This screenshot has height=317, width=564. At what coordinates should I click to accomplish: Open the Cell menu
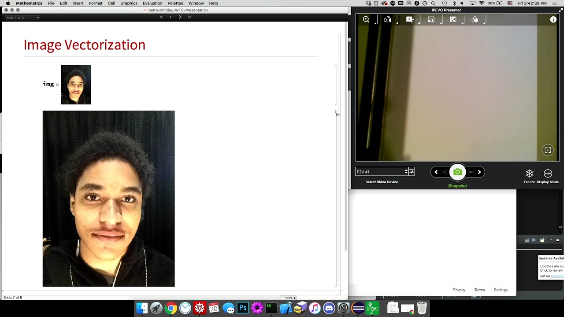point(111,3)
